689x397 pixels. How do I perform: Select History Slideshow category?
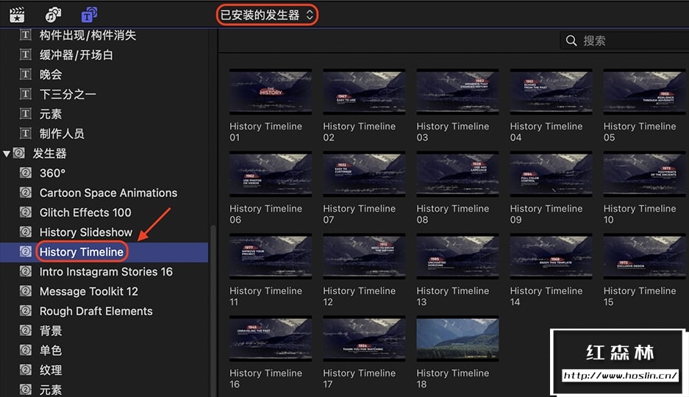pyautogui.click(x=86, y=232)
